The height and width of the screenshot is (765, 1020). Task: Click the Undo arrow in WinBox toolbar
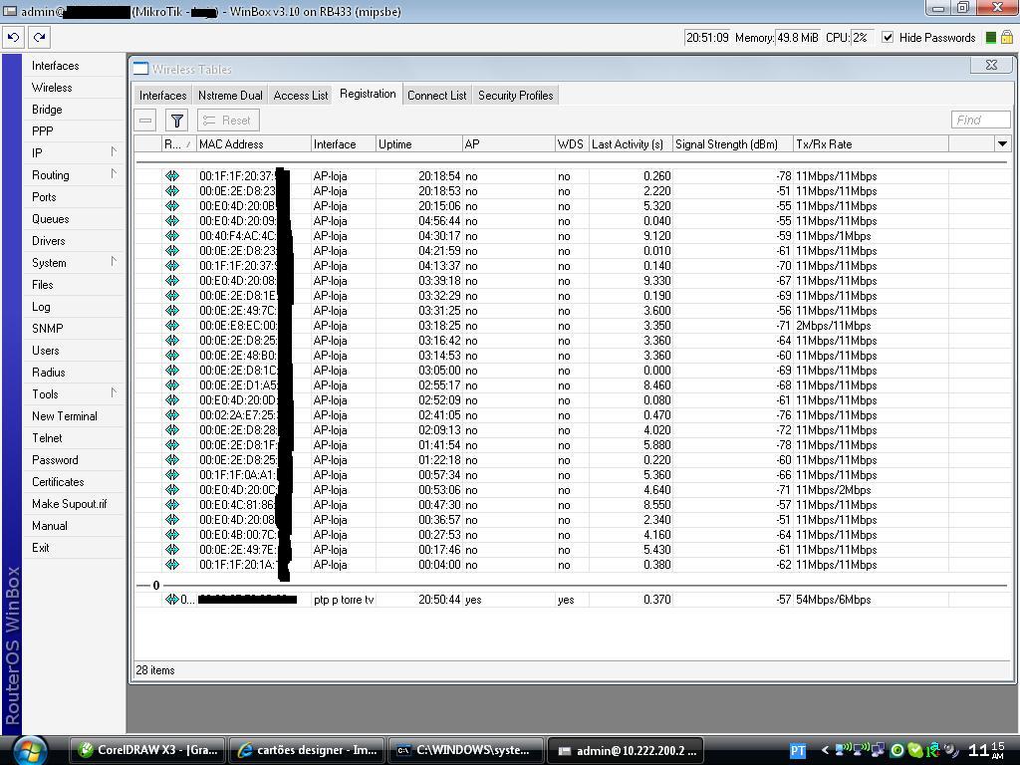[x=14, y=37]
